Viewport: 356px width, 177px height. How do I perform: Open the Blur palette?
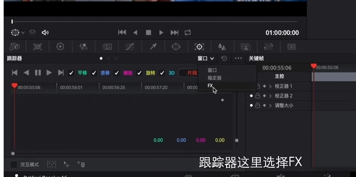tap(222, 47)
